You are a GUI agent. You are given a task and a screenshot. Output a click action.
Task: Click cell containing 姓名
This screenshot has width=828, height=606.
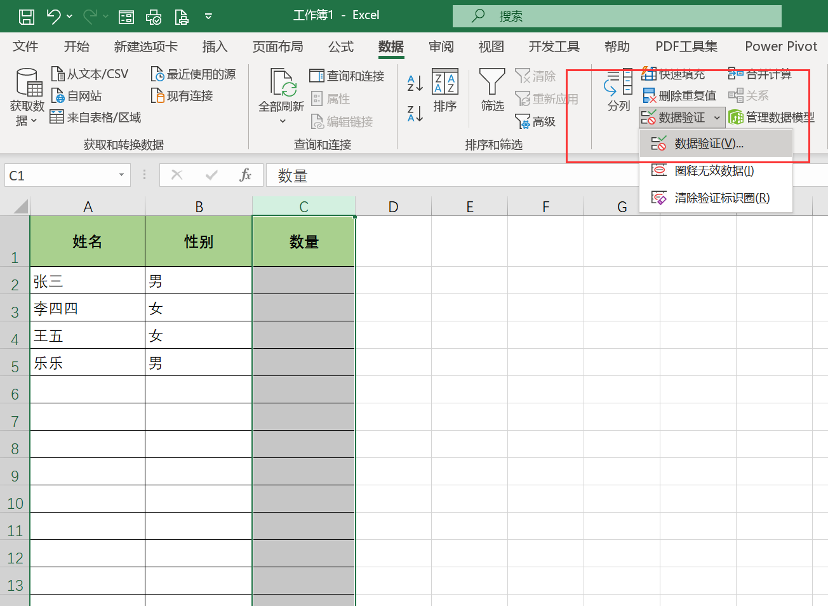pyautogui.click(x=88, y=241)
